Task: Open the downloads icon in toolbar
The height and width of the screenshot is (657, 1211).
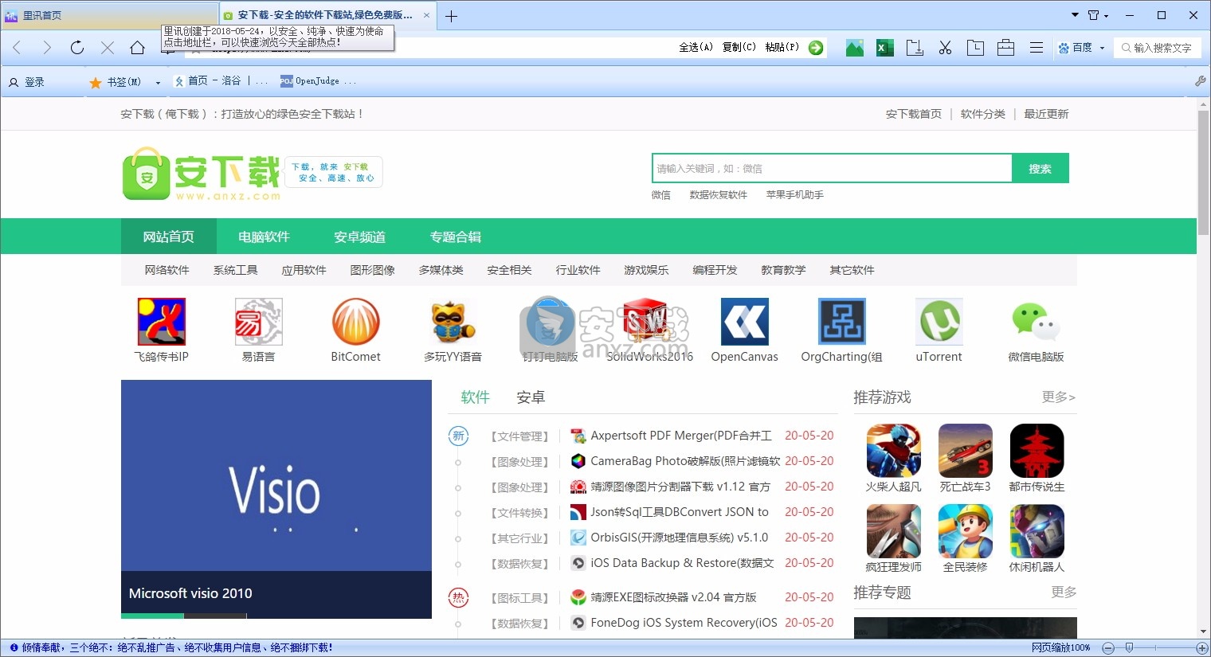Action: pyautogui.click(x=915, y=48)
